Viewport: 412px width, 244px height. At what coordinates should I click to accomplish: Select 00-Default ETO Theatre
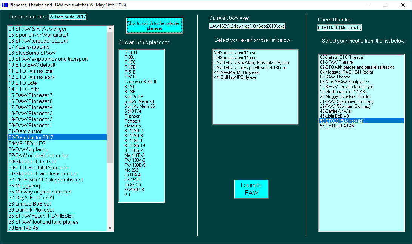[361, 57]
